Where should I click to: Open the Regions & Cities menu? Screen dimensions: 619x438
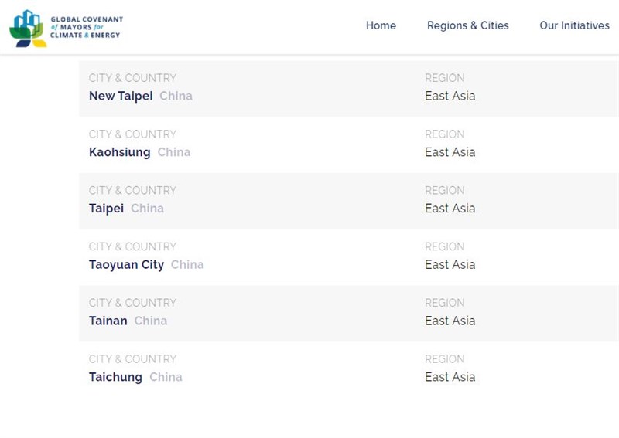(468, 25)
